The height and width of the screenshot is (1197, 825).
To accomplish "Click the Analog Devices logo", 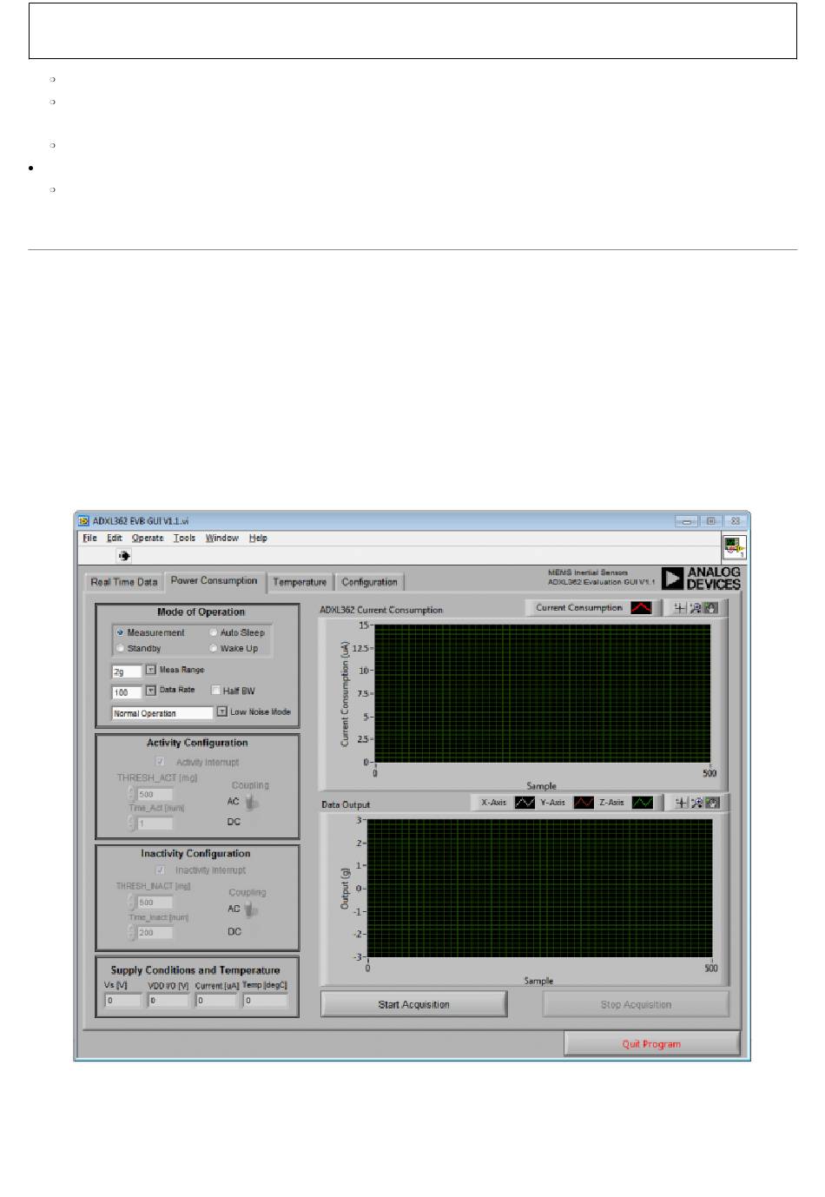I will point(701,579).
